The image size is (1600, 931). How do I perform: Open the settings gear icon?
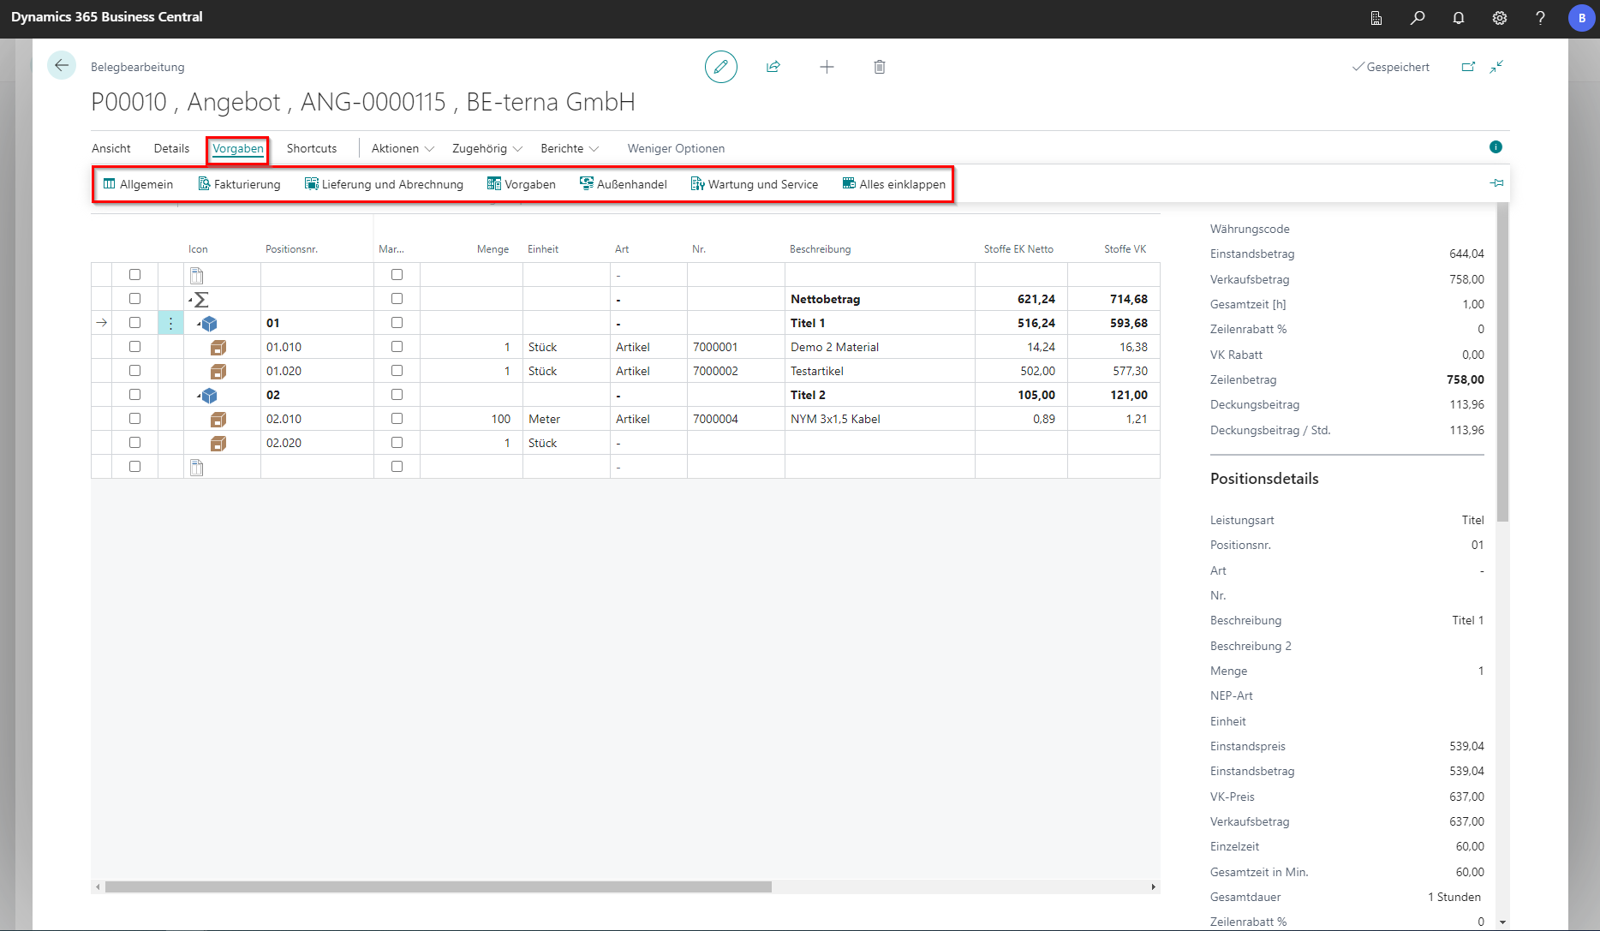click(1500, 18)
